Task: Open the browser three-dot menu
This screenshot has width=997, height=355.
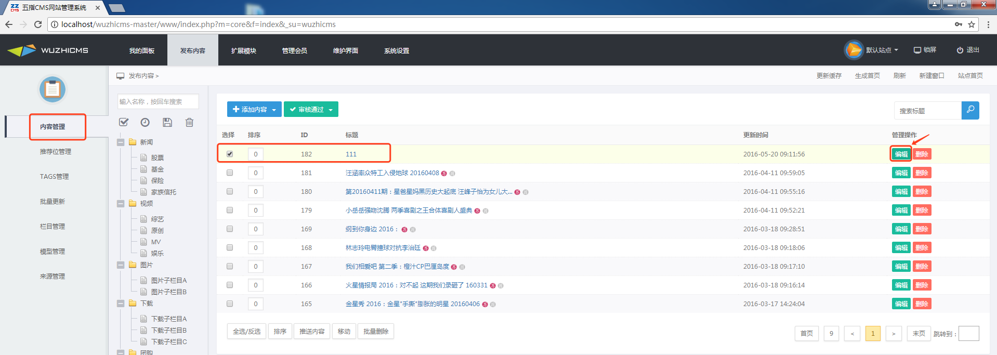Action: [x=988, y=24]
